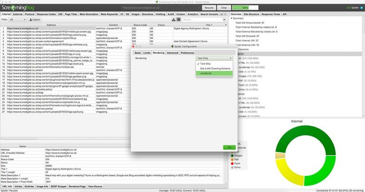Open the column options arrow next to Title 1
Viewport: 365px width, 192px height.
pos(226,25)
